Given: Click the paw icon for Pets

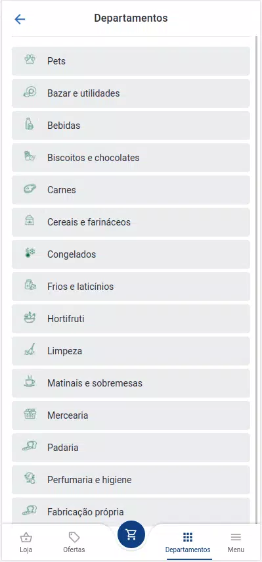Looking at the screenshot, I should pyautogui.click(x=30, y=60).
